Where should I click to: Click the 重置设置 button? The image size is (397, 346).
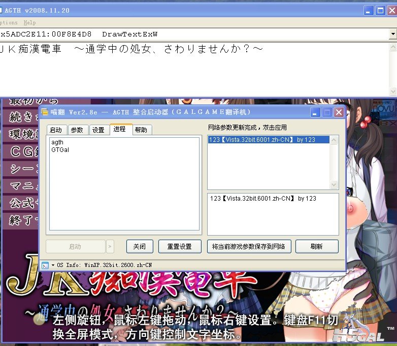[180, 246]
